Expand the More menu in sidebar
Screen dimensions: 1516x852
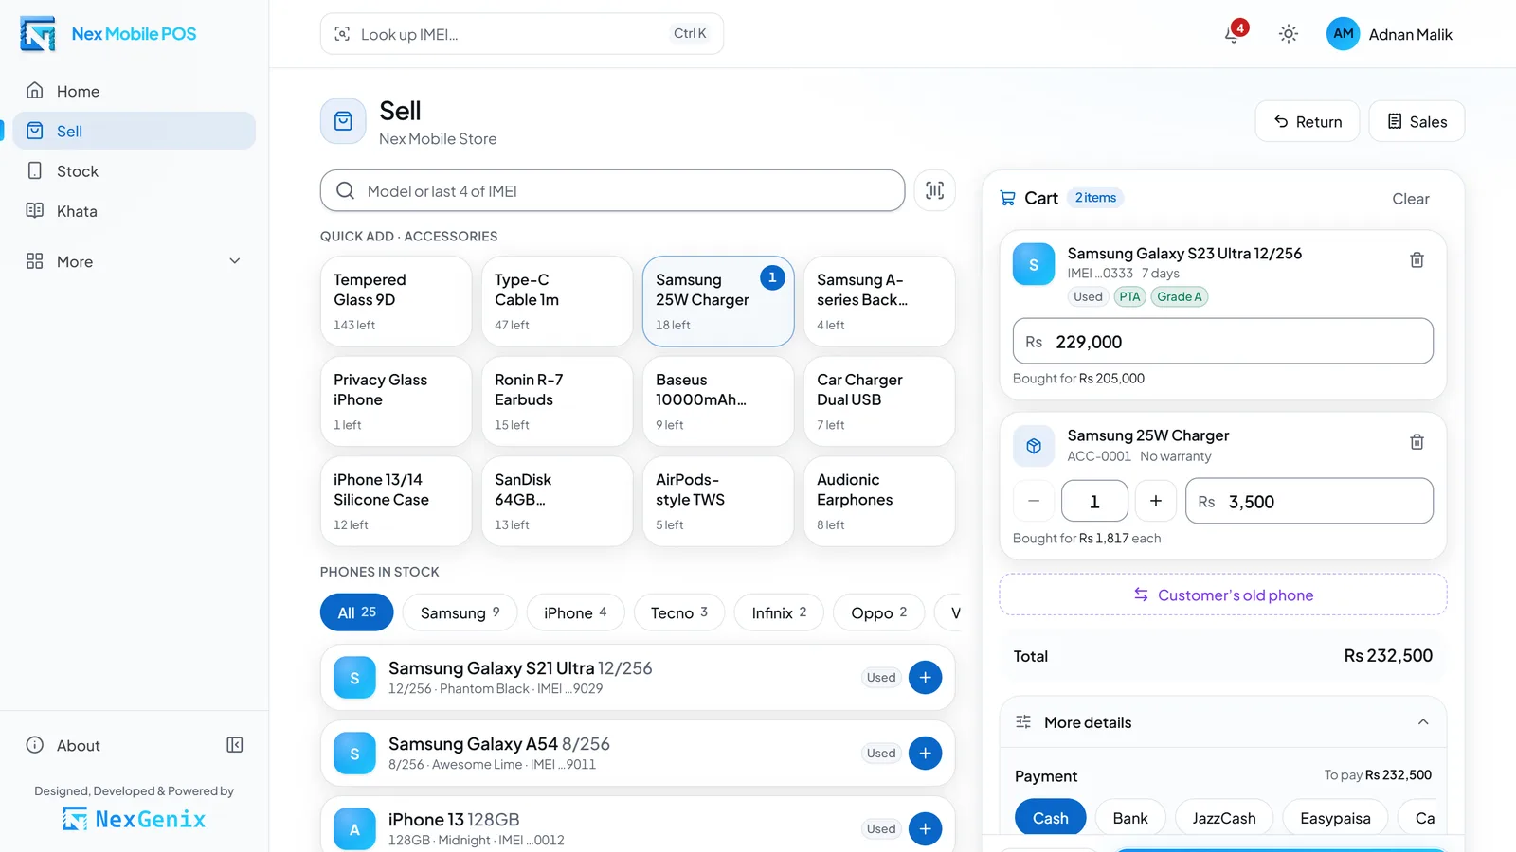[134, 261]
